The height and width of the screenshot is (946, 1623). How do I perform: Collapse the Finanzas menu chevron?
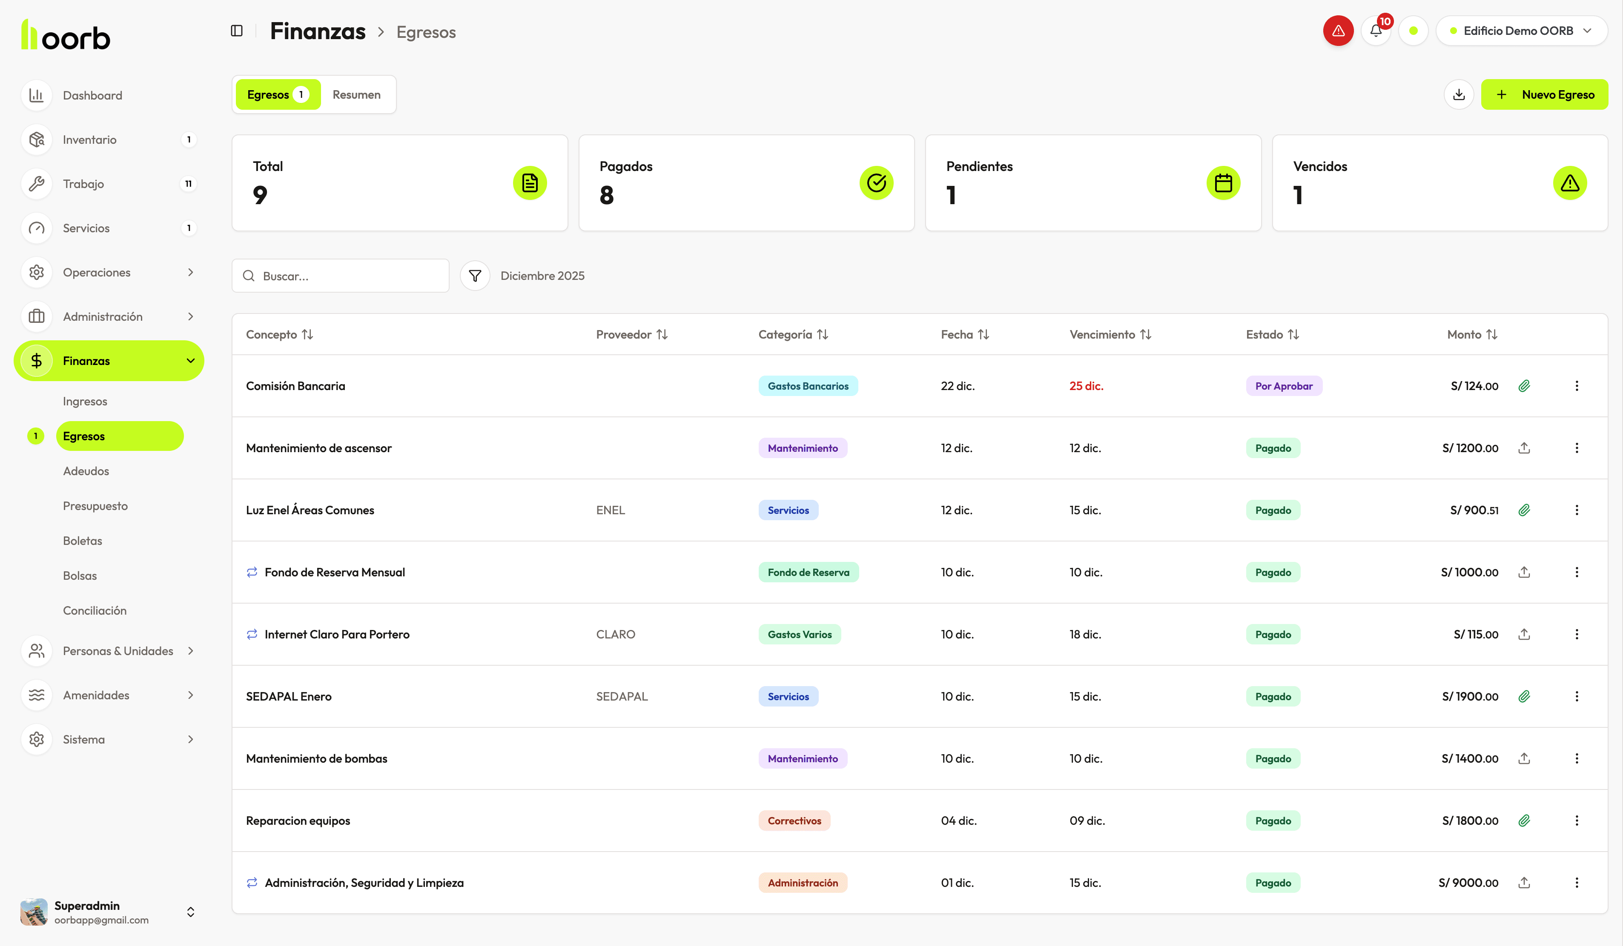pyautogui.click(x=190, y=360)
